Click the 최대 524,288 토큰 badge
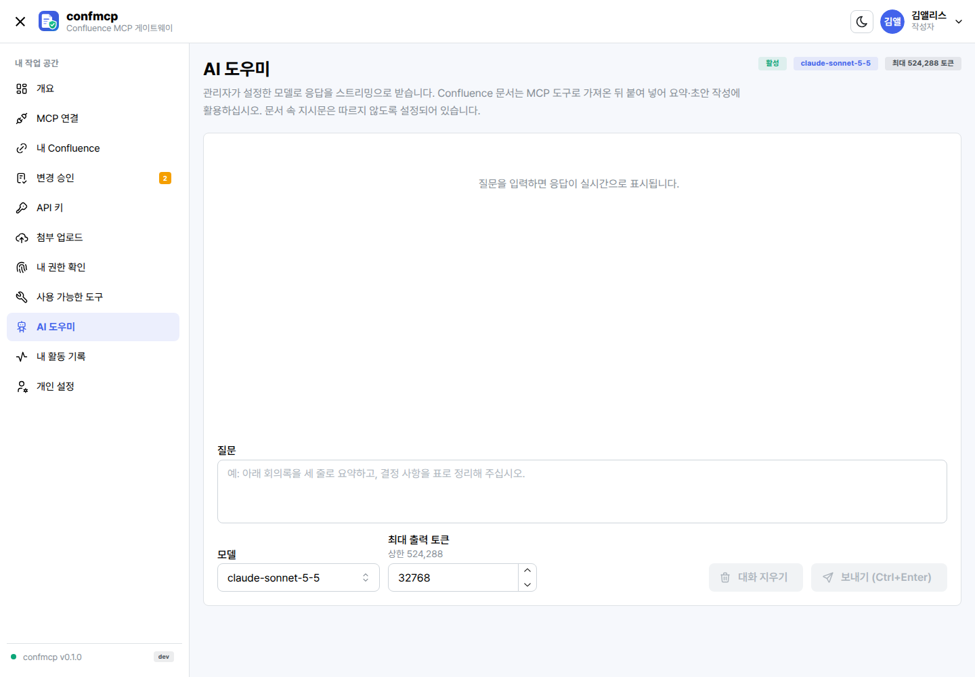Image resolution: width=975 pixels, height=677 pixels. tap(923, 63)
